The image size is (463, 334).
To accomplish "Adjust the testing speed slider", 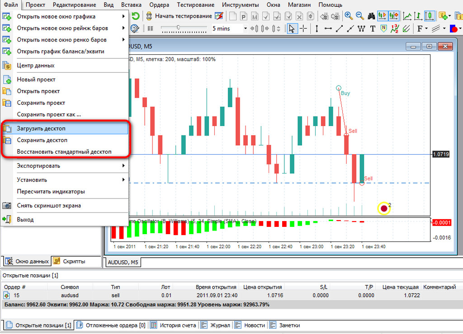I will (178, 27).
